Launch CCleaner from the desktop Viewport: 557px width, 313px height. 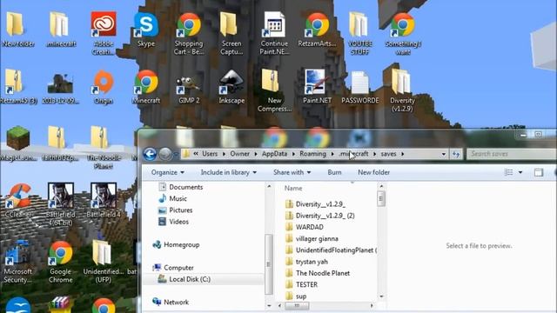pos(17,201)
